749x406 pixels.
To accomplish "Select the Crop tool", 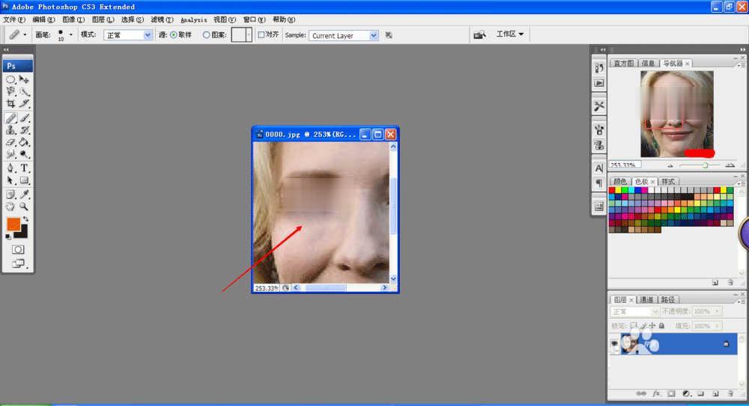I will 10,103.
